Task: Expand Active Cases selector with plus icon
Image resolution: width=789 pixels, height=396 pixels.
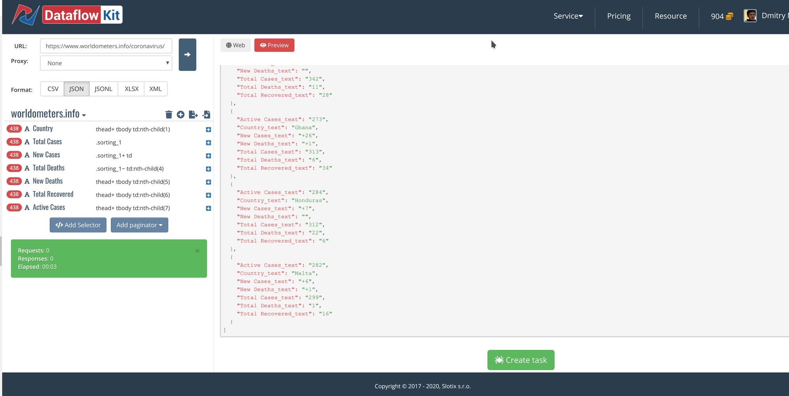Action: coord(208,208)
